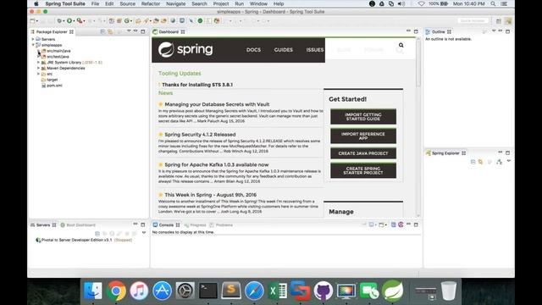The image size is (542, 305).
Task: Click the Create Spring Starter Project button
Action: point(363,170)
